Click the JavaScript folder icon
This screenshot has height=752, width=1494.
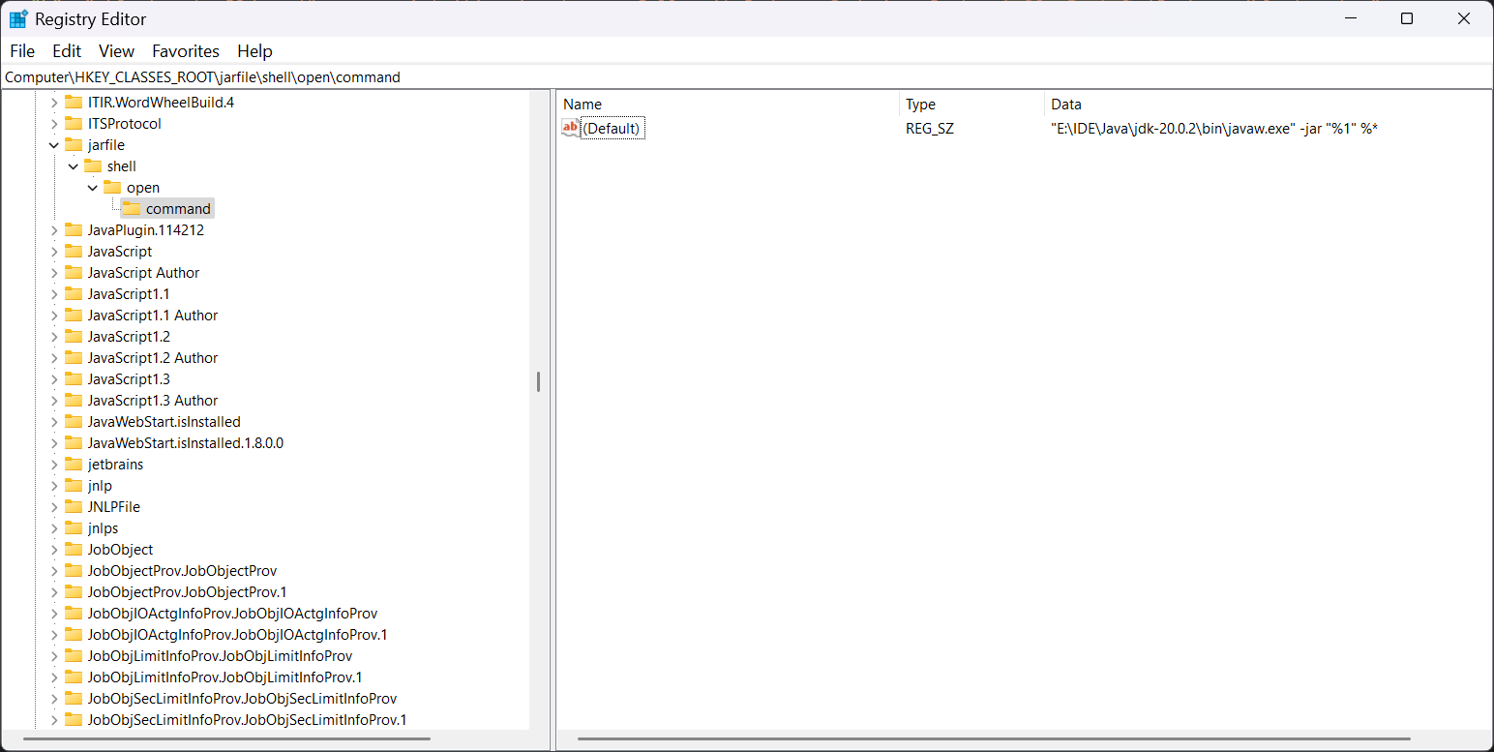74,252
